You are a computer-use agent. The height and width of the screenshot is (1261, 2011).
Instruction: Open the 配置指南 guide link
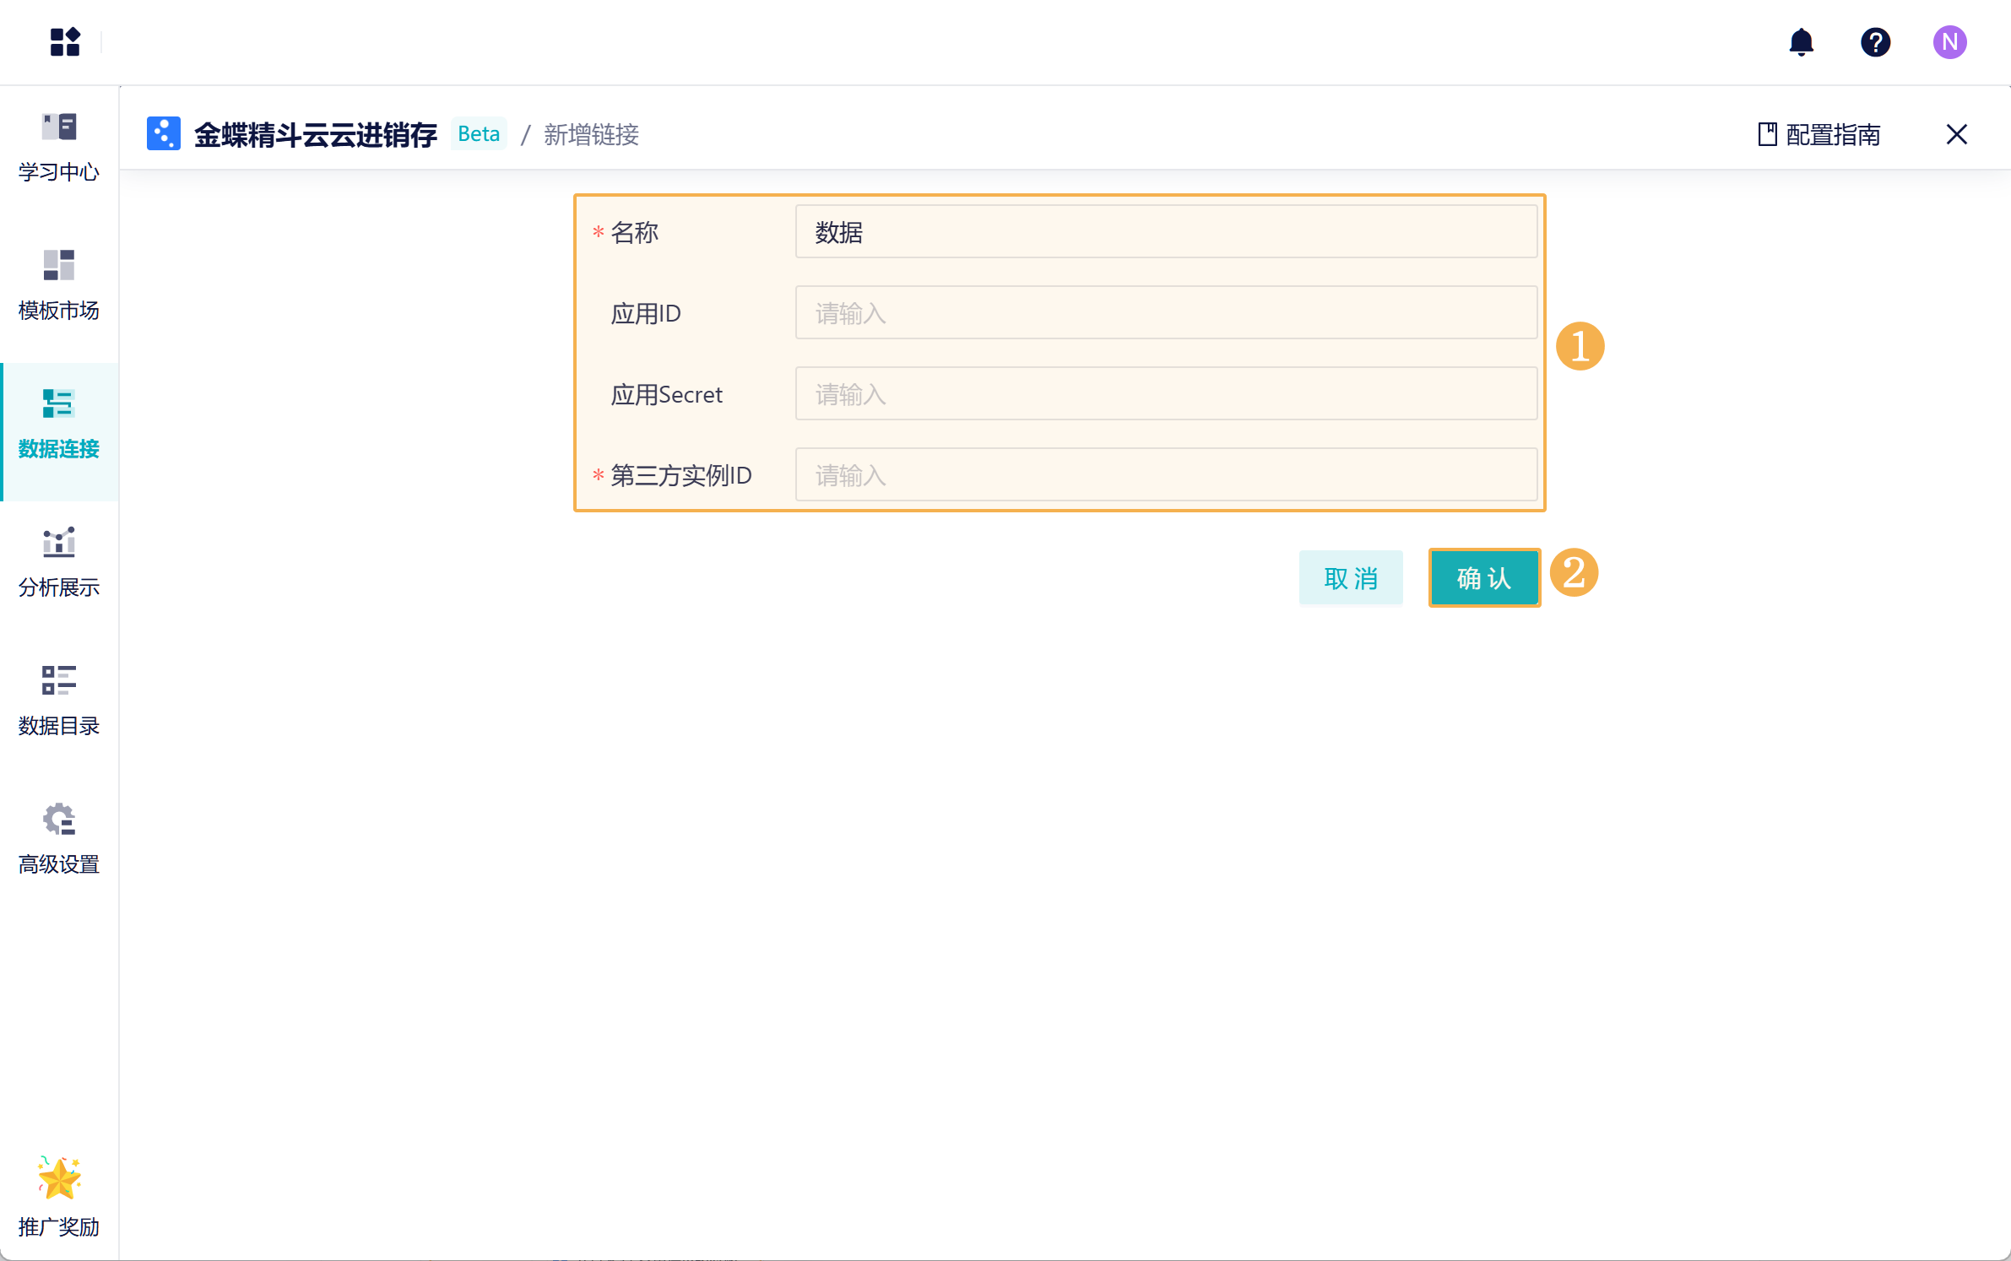click(x=1819, y=134)
